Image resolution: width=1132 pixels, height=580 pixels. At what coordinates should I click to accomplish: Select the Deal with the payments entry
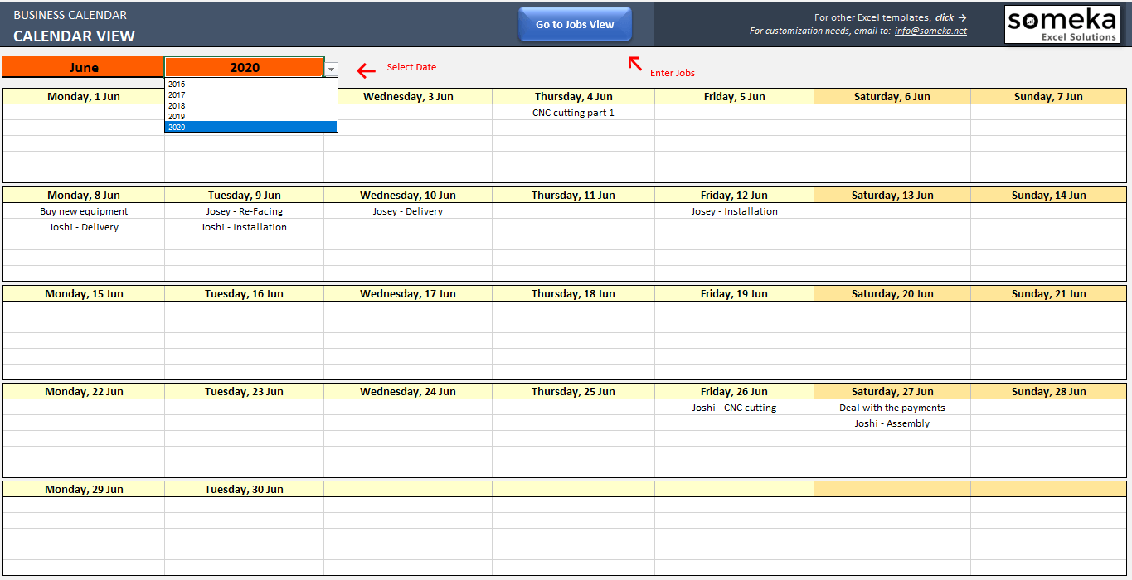point(892,408)
